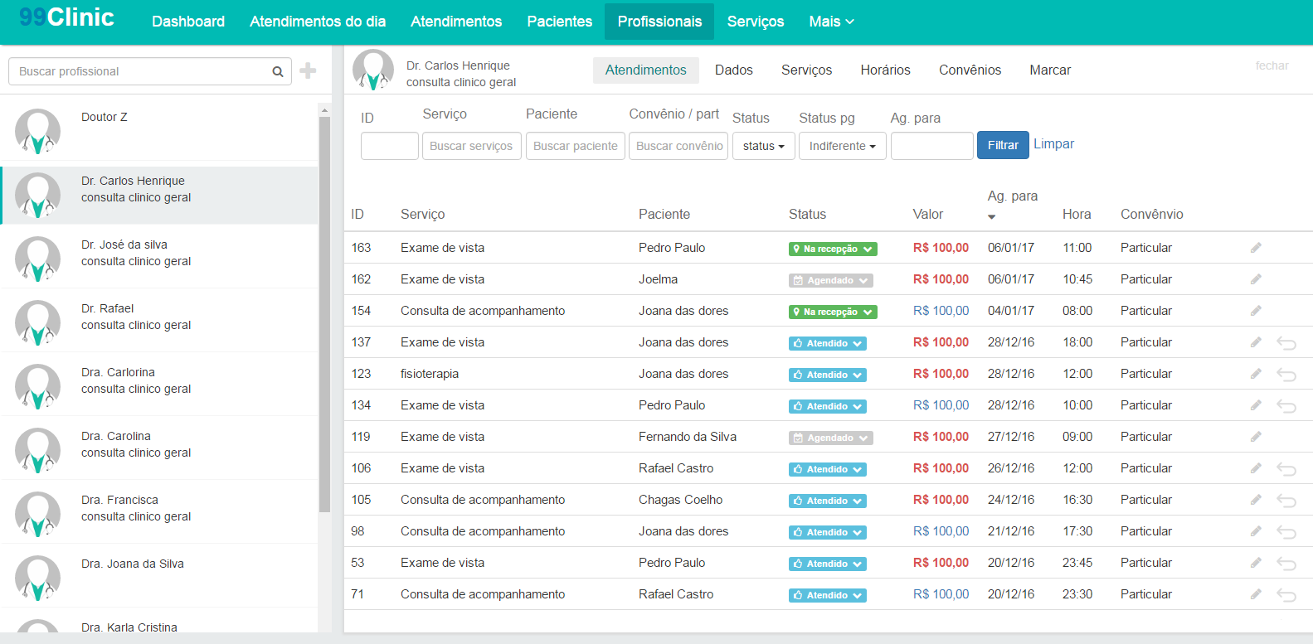Click the pencil icon for appointment 105
Screen dimensions: 1313x644
pyautogui.click(x=1256, y=500)
